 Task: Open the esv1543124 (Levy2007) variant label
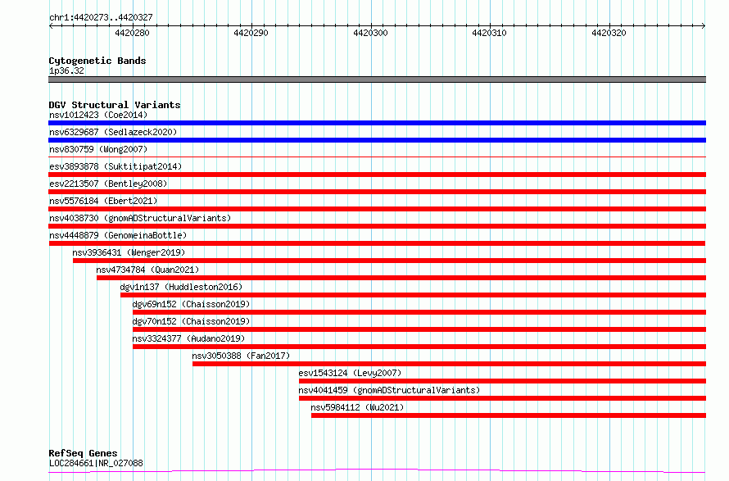(350, 373)
